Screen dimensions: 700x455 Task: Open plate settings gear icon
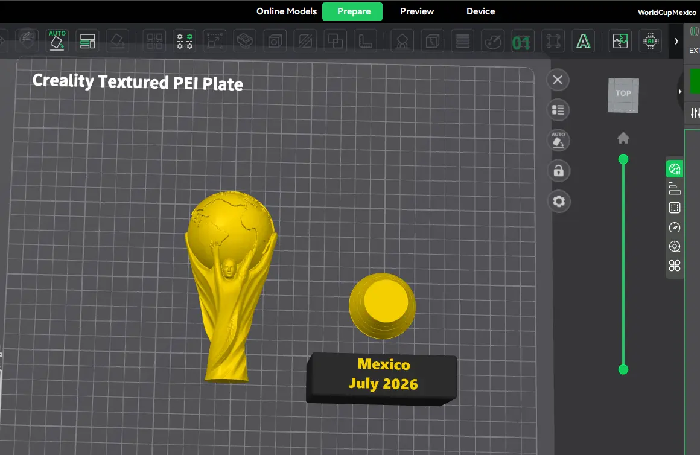(558, 202)
